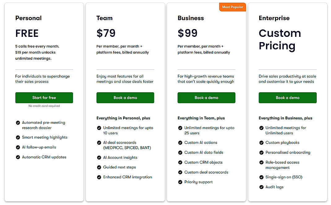Image resolution: width=331 pixels, height=205 pixels.
Task: Click the checkmark beside Custom playbooks
Action: pos(261,142)
